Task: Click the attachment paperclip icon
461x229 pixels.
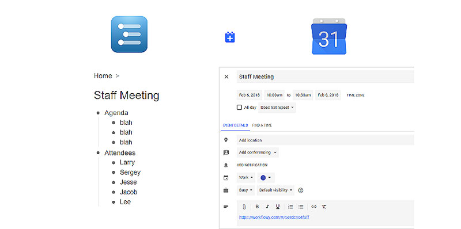Action: coord(244,207)
